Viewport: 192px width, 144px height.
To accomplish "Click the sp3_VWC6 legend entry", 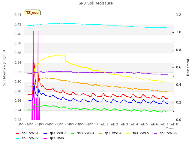I will [x=165, y=133].
